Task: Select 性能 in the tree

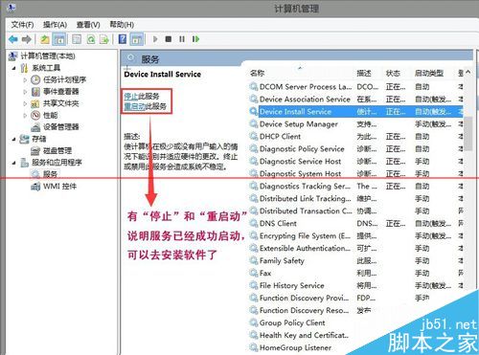Action: tap(51, 115)
